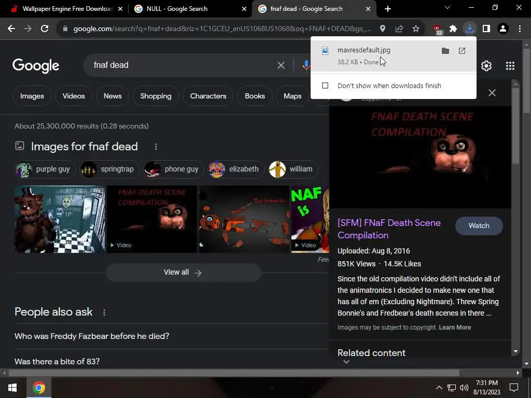The width and height of the screenshot is (531, 398).
Task: Click the Learn More copyright link
Action: click(x=455, y=328)
